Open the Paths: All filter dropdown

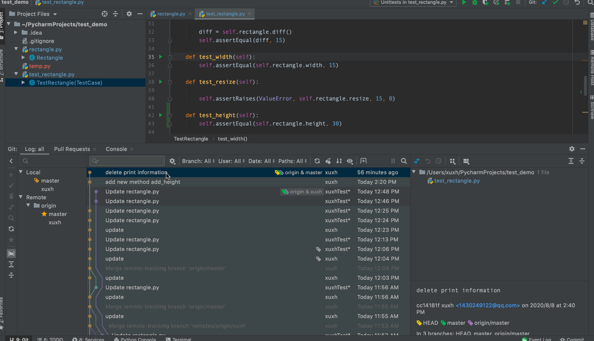293,161
